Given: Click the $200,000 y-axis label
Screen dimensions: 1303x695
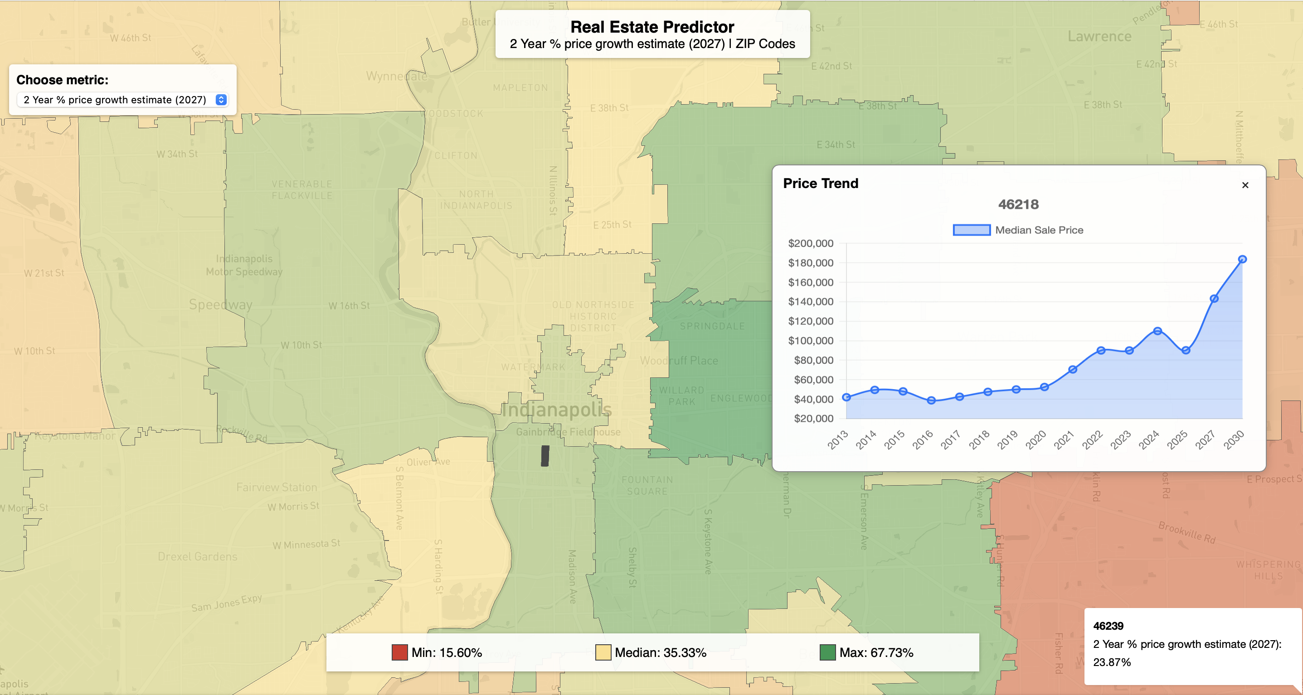Looking at the screenshot, I should [810, 243].
